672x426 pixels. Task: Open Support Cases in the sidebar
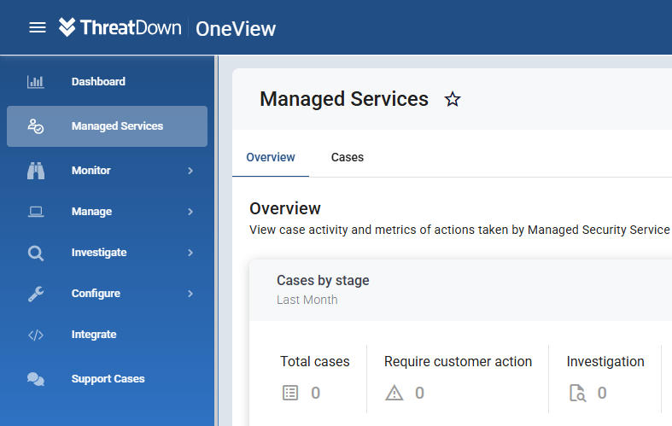click(x=107, y=379)
